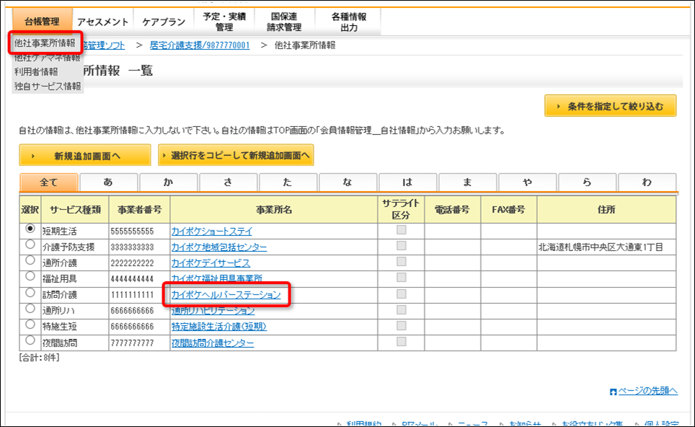Open the 夜間訪問介護センター link
Viewport: 695px width, 427px height.
tap(213, 343)
